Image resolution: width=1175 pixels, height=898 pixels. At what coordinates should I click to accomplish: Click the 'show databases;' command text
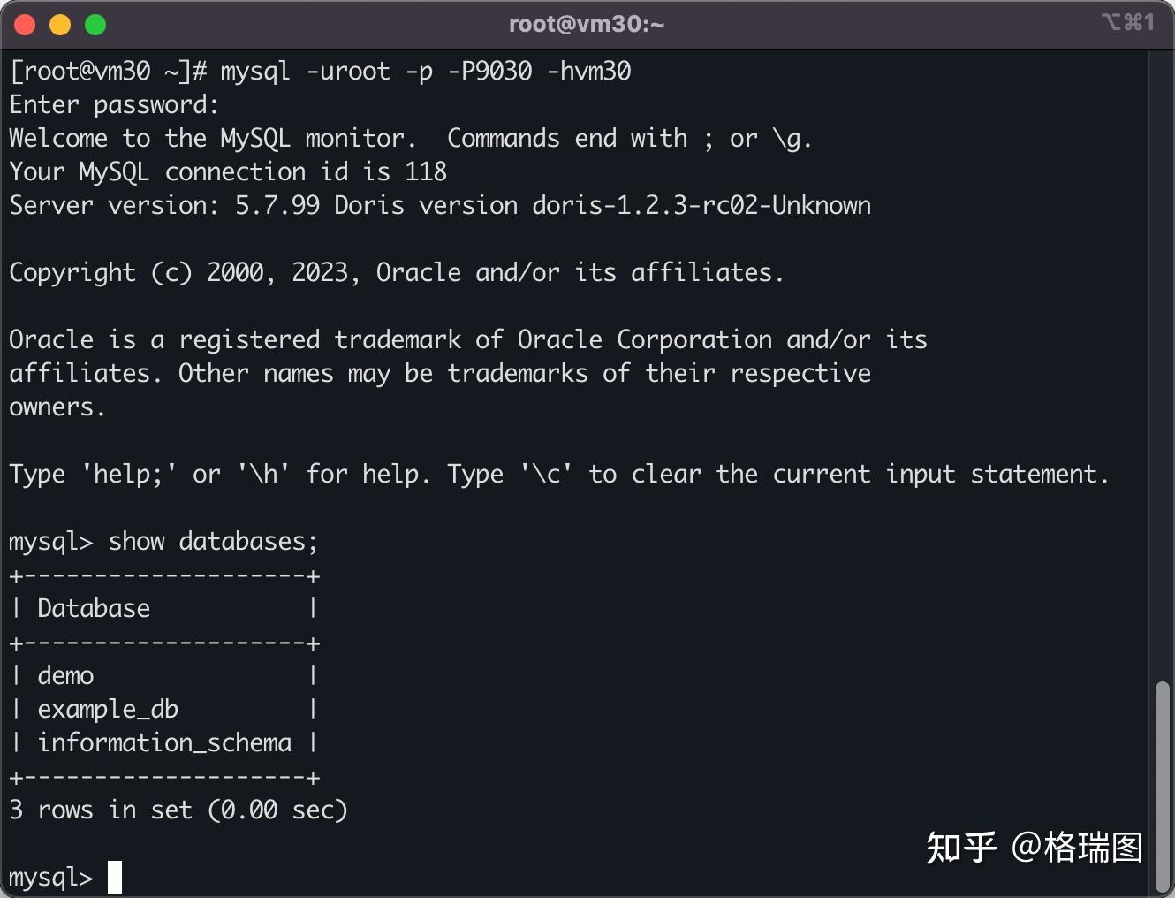(212, 541)
